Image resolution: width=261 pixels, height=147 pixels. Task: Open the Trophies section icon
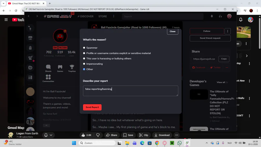pos(72,68)
